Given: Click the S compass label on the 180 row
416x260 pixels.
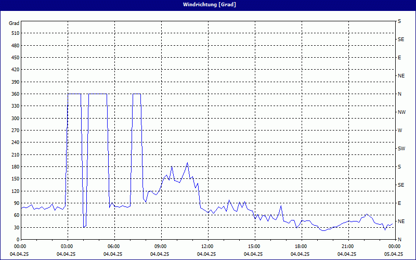Looking at the screenshot, I should (x=399, y=167).
